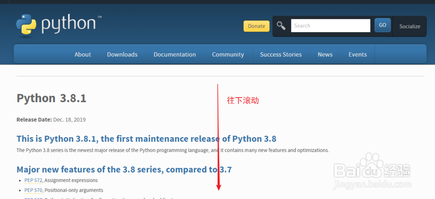
Task: Click the Python logo icon
Action: click(x=26, y=24)
